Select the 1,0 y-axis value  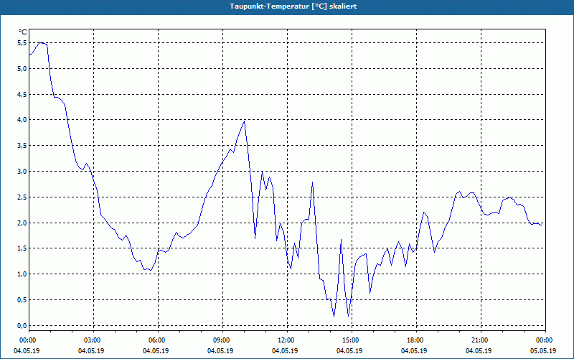click(x=22, y=274)
